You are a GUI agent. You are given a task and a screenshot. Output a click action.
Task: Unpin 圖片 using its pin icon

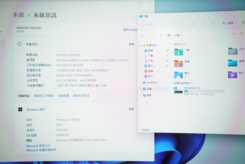[x=167, y=66]
